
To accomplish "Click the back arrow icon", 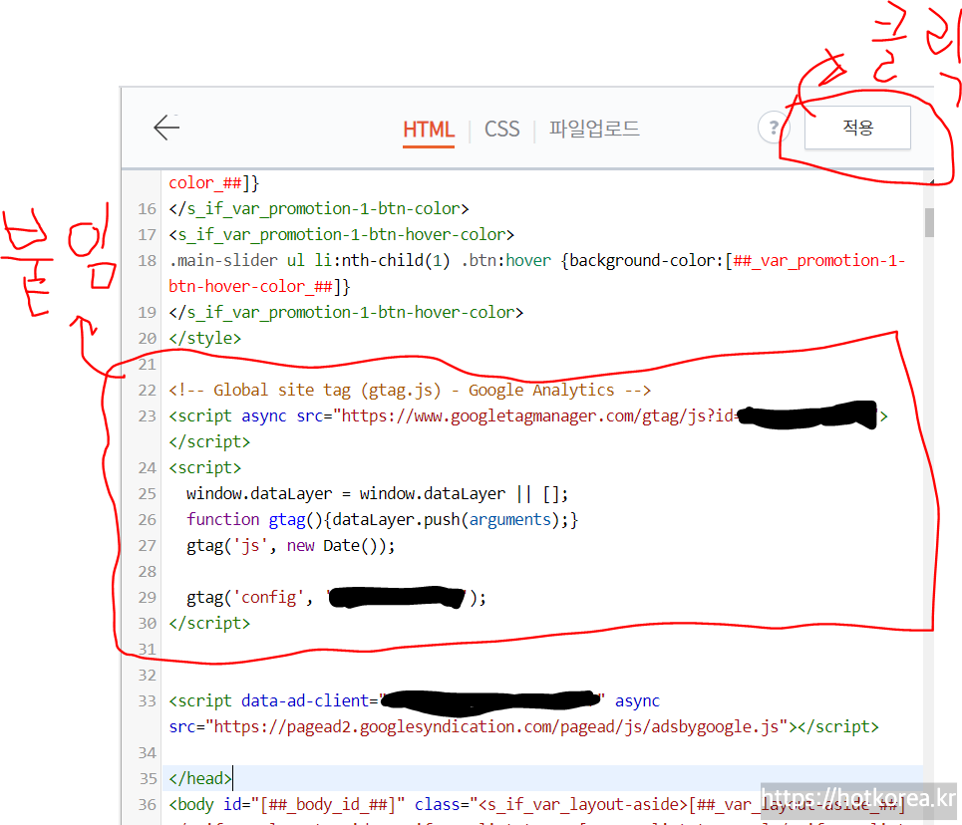I will pos(166,128).
